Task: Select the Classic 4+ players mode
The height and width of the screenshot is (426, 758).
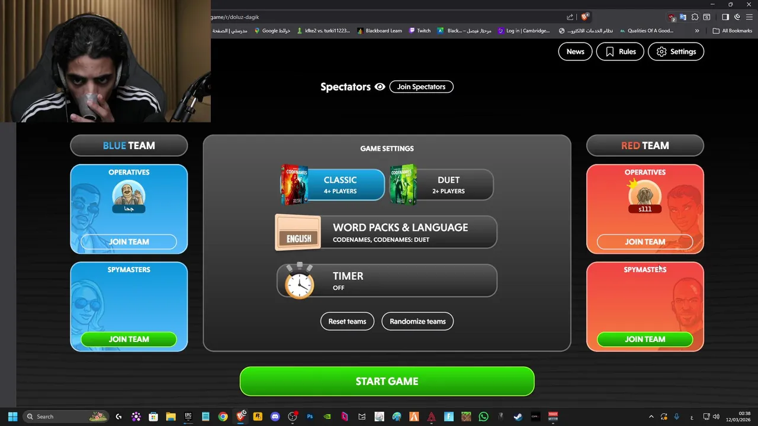Action: (x=332, y=185)
